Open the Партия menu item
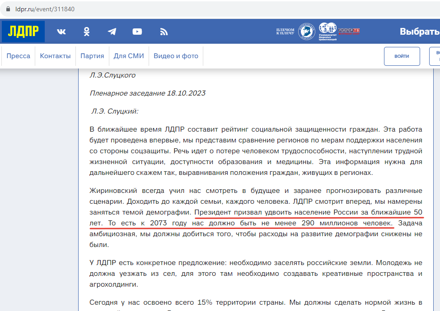Screen dimensions: 440x311 tap(92, 56)
